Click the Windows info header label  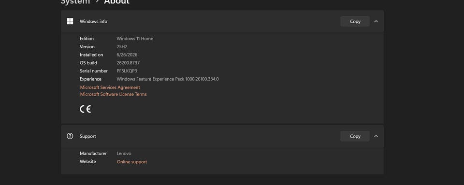click(x=93, y=22)
